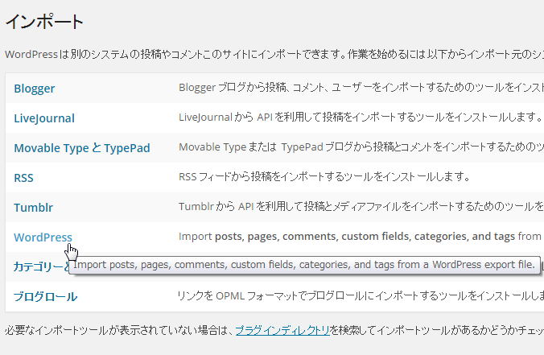Choose the Tumblr importer link
Viewport: 544px width, 355px height.
coord(33,208)
